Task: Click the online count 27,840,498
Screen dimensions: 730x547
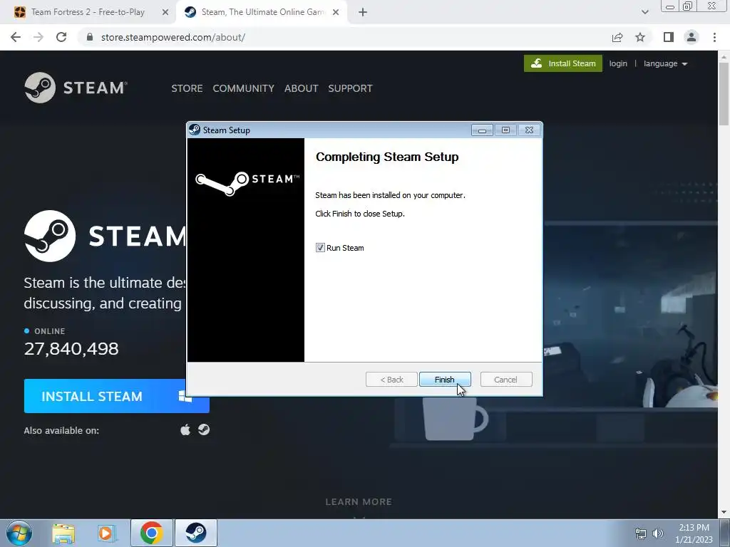Action: click(71, 349)
